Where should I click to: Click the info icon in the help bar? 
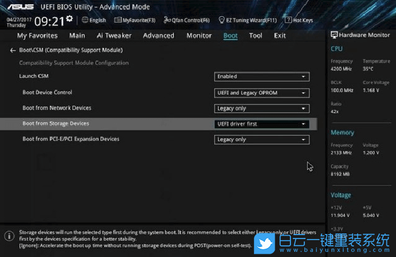[x=9, y=235]
